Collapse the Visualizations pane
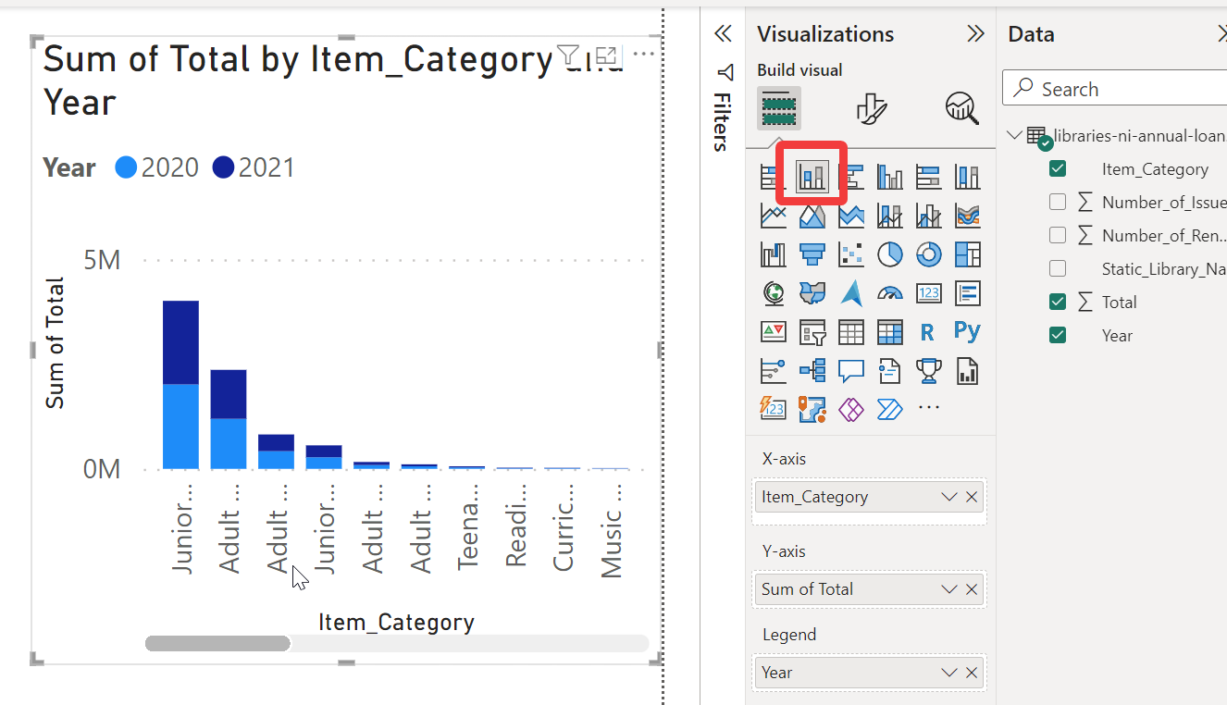Viewport: 1227px width, 705px height. pyautogui.click(x=975, y=34)
